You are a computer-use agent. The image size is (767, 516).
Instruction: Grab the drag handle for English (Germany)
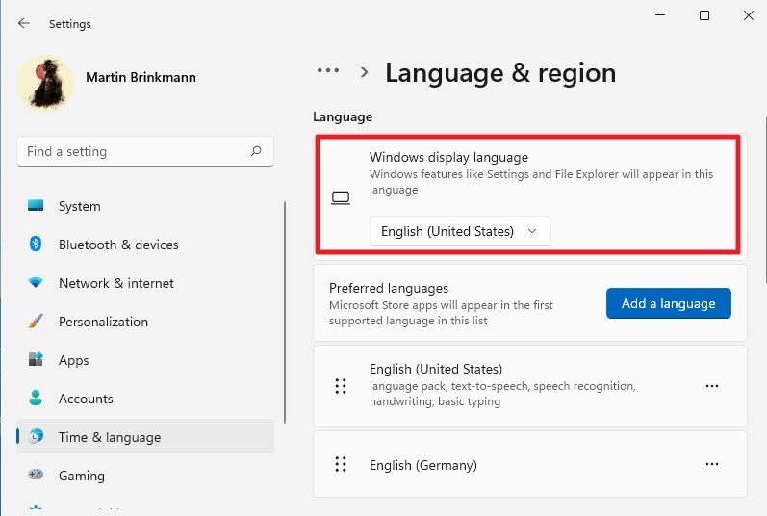coord(341,465)
